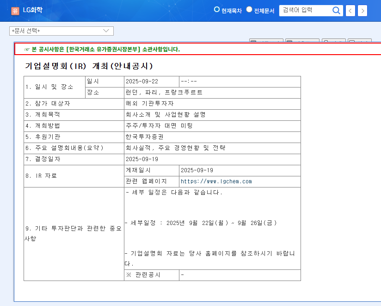Open the https://www.lgchem.com link
Viewport: 381px width, 306px height.
[216, 181]
